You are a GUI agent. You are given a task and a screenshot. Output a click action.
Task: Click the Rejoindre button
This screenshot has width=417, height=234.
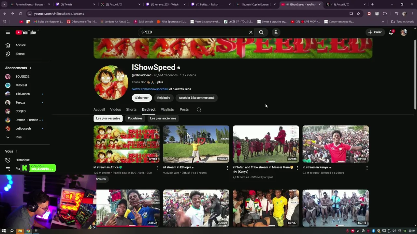[164, 98]
